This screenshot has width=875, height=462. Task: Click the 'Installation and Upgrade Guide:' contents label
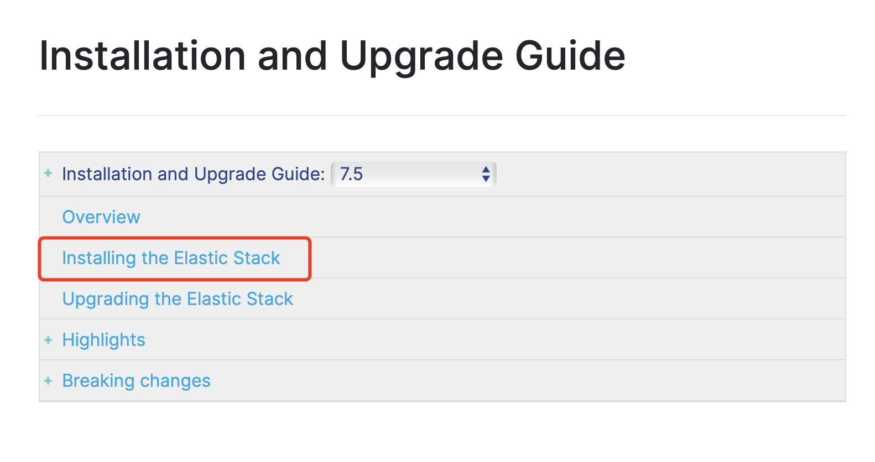click(193, 174)
